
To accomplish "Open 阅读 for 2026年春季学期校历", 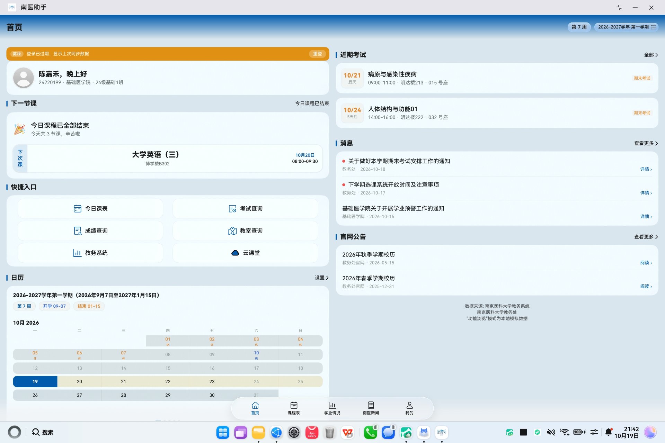I will [646, 287].
